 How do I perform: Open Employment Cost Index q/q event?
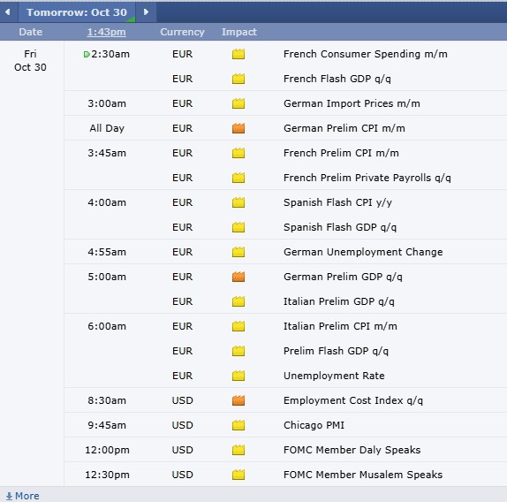pyautogui.click(x=353, y=400)
